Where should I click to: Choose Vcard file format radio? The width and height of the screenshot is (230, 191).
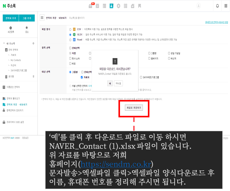[x=70, y=40]
